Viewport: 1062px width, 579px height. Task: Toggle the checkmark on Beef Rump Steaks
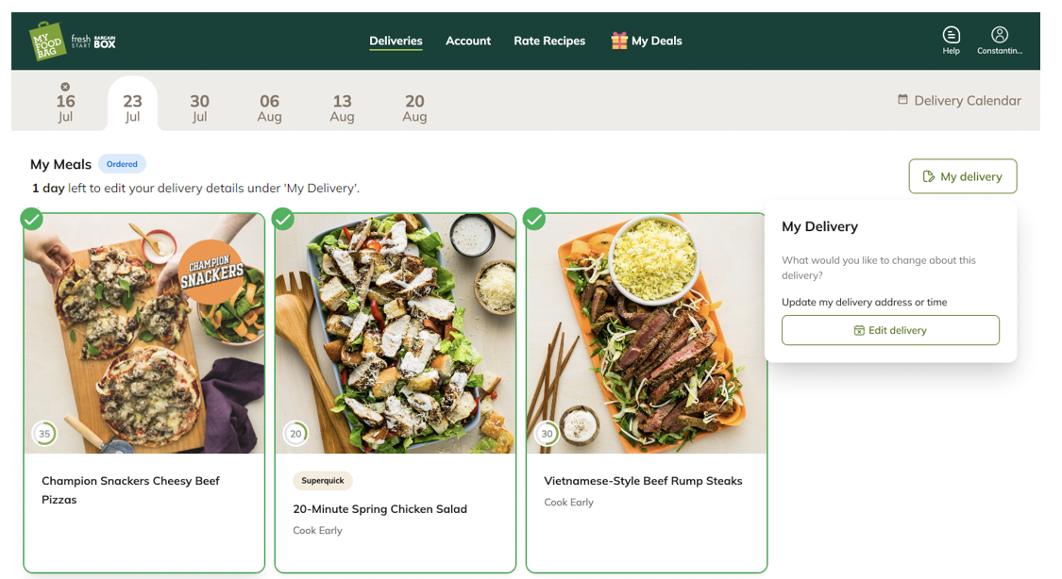coord(534,219)
